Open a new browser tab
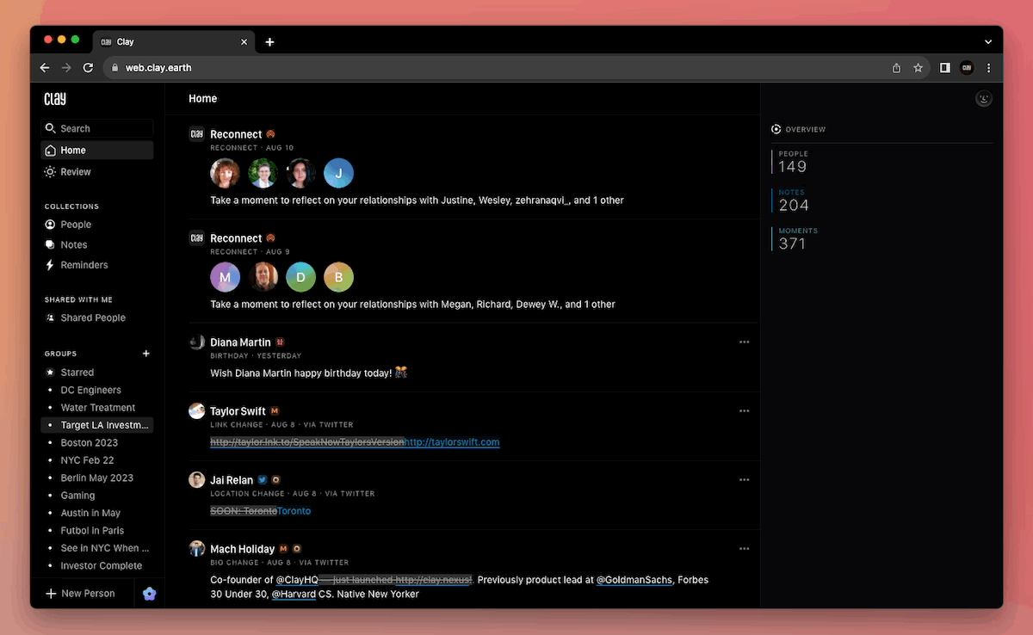Screen dimensions: 1033x635 pos(269,42)
